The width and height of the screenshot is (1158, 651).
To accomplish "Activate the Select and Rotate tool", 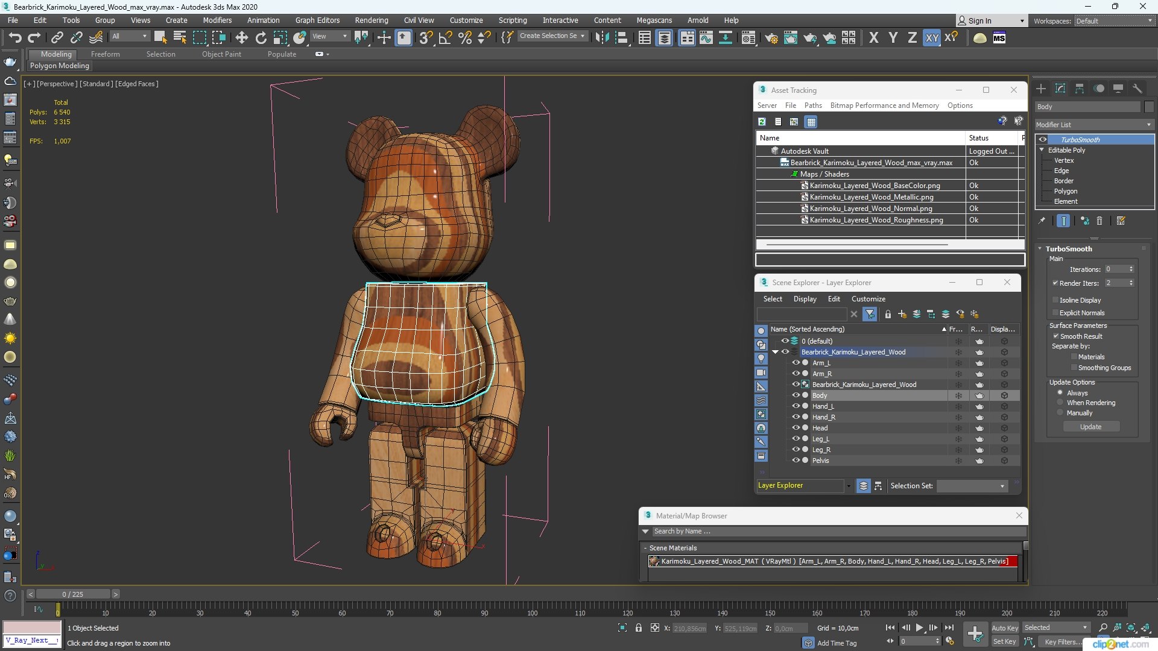I will point(261,37).
